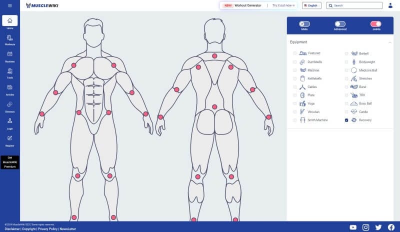Check the Yoga checkbox
This screenshot has width=400, height=232.
point(294,103)
